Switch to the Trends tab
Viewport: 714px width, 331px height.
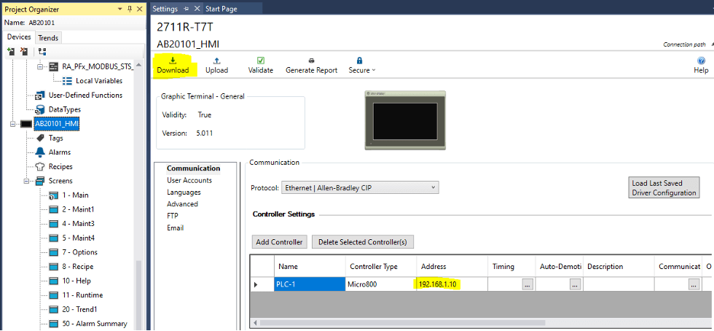tap(48, 38)
